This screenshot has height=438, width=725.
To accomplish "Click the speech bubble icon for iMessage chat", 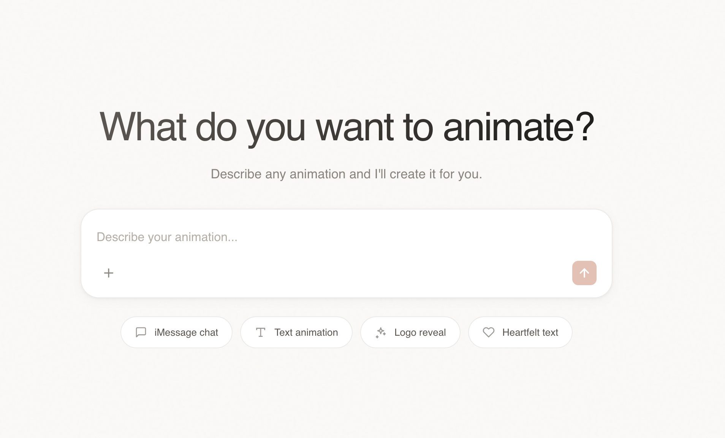I will [x=141, y=332].
